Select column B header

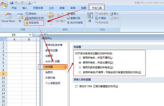tap(29, 40)
